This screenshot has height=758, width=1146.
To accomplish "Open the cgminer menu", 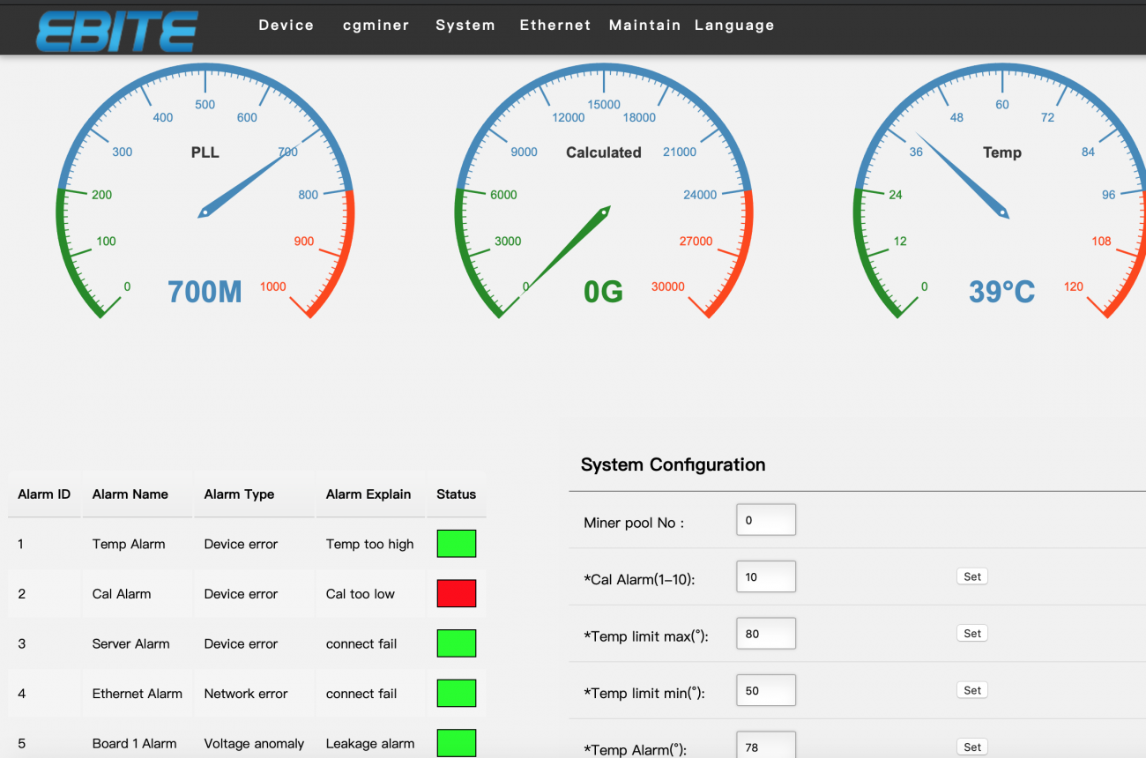I will coord(376,26).
